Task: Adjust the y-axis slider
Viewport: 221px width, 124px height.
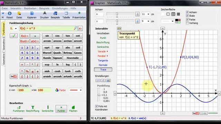Action: point(117,21)
